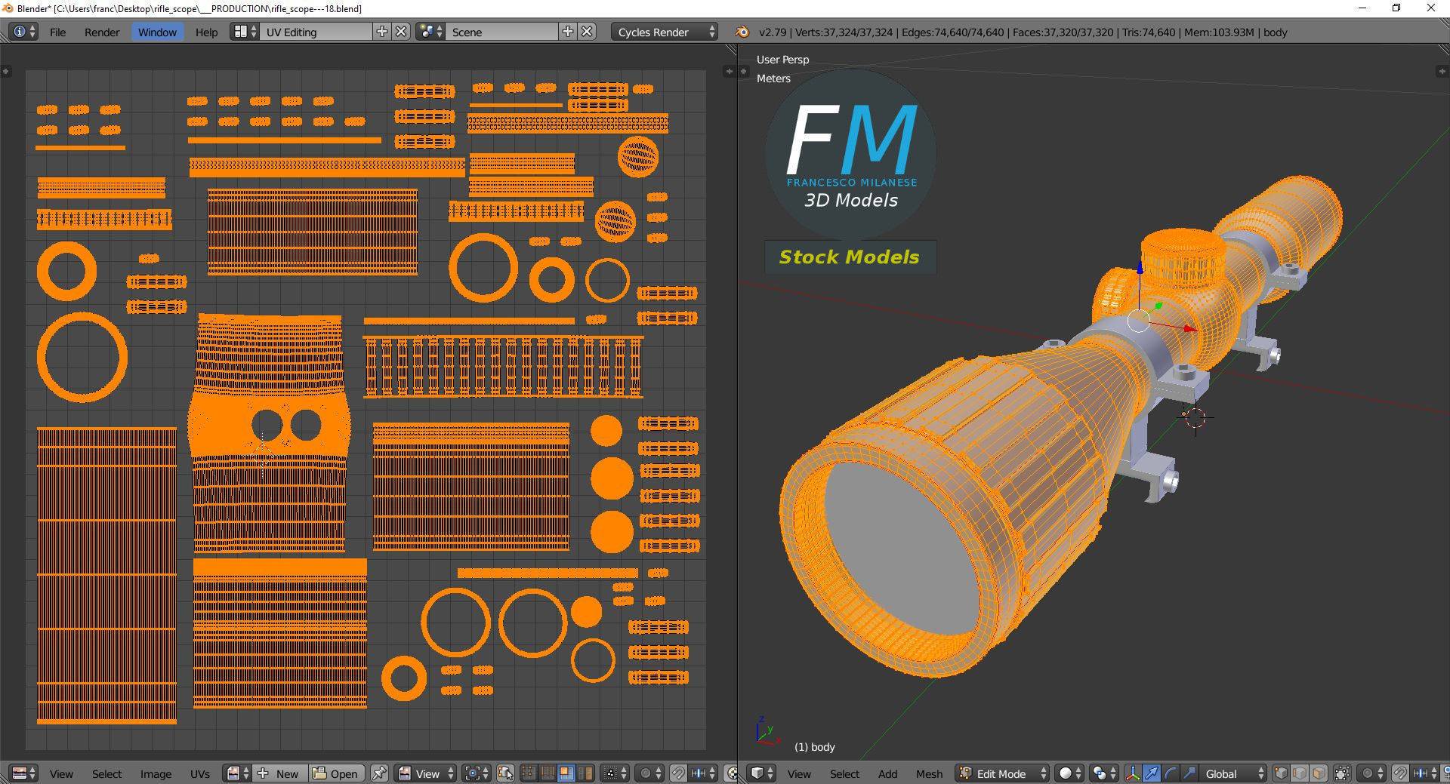1450x784 pixels.
Task: Open the Global orientation dropdown
Action: pyautogui.click(x=1232, y=773)
